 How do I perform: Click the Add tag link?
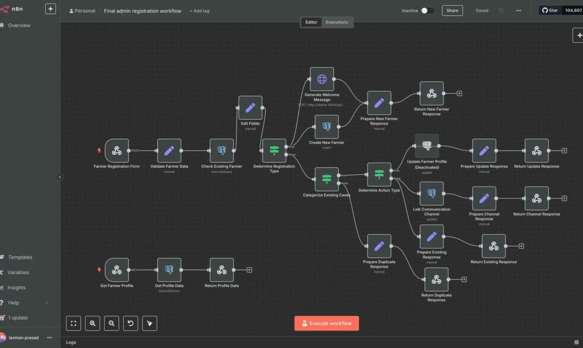(x=200, y=11)
